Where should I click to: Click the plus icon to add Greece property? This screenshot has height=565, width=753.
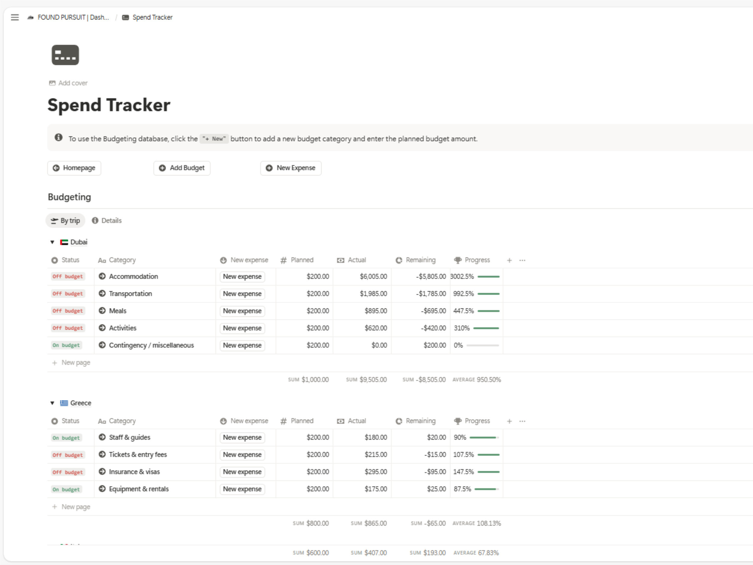click(509, 421)
